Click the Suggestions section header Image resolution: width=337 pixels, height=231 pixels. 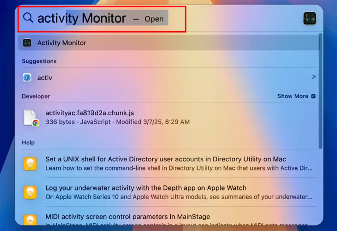(39, 61)
